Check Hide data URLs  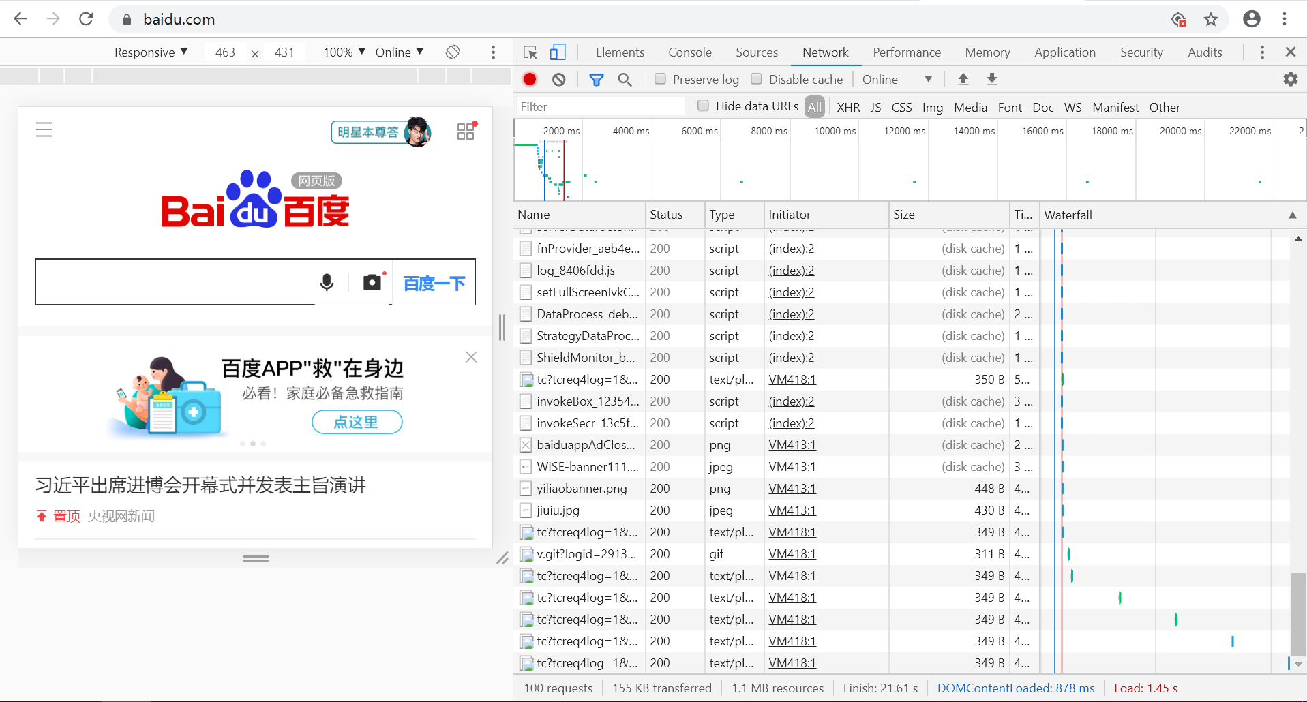[x=703, y=106]
